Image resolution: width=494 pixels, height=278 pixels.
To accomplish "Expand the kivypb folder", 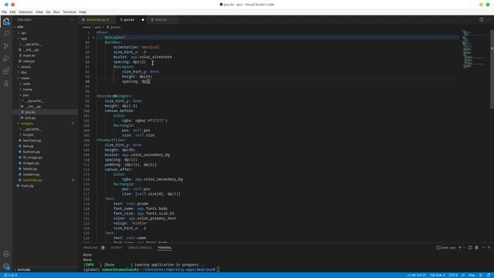I will [21, 135].
